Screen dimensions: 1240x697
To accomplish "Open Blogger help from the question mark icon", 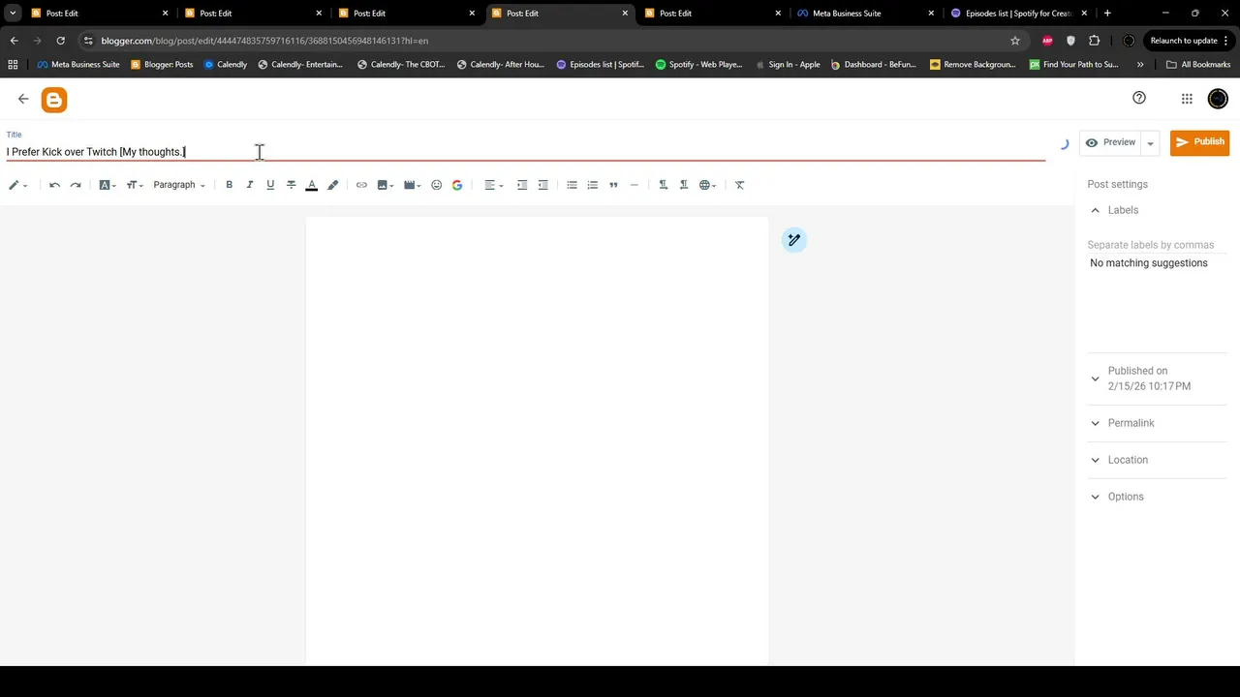I will point(1139,98).
